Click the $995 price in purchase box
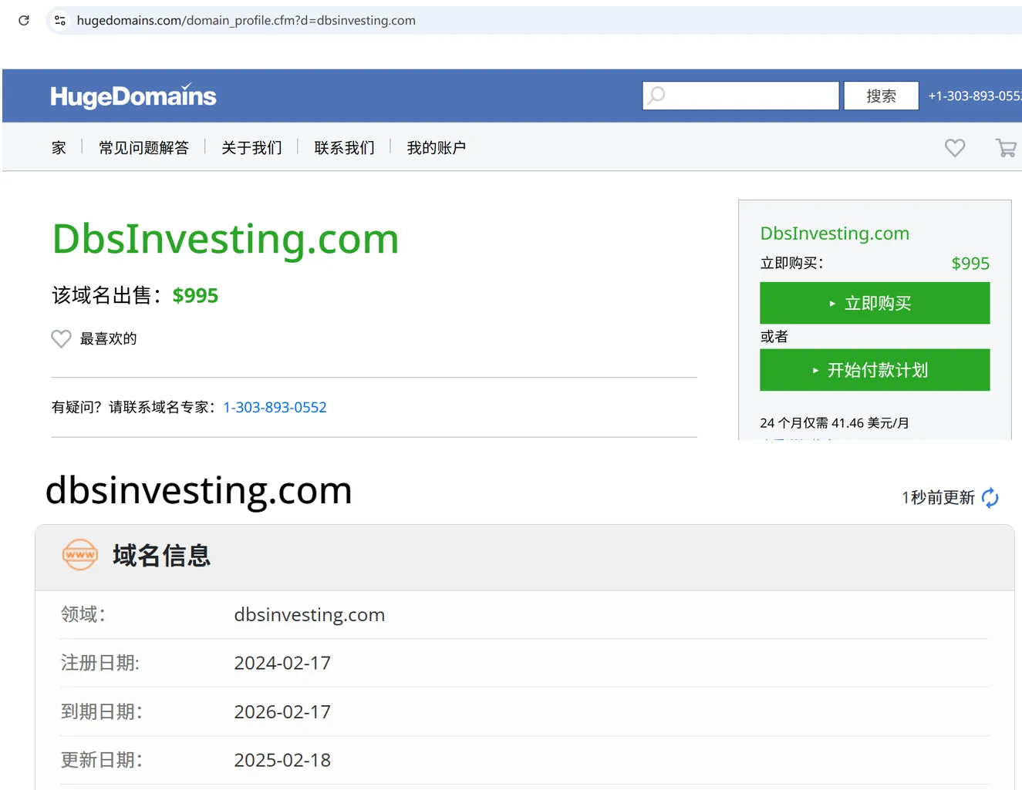 pyautogui.click(x=970, y=264)
